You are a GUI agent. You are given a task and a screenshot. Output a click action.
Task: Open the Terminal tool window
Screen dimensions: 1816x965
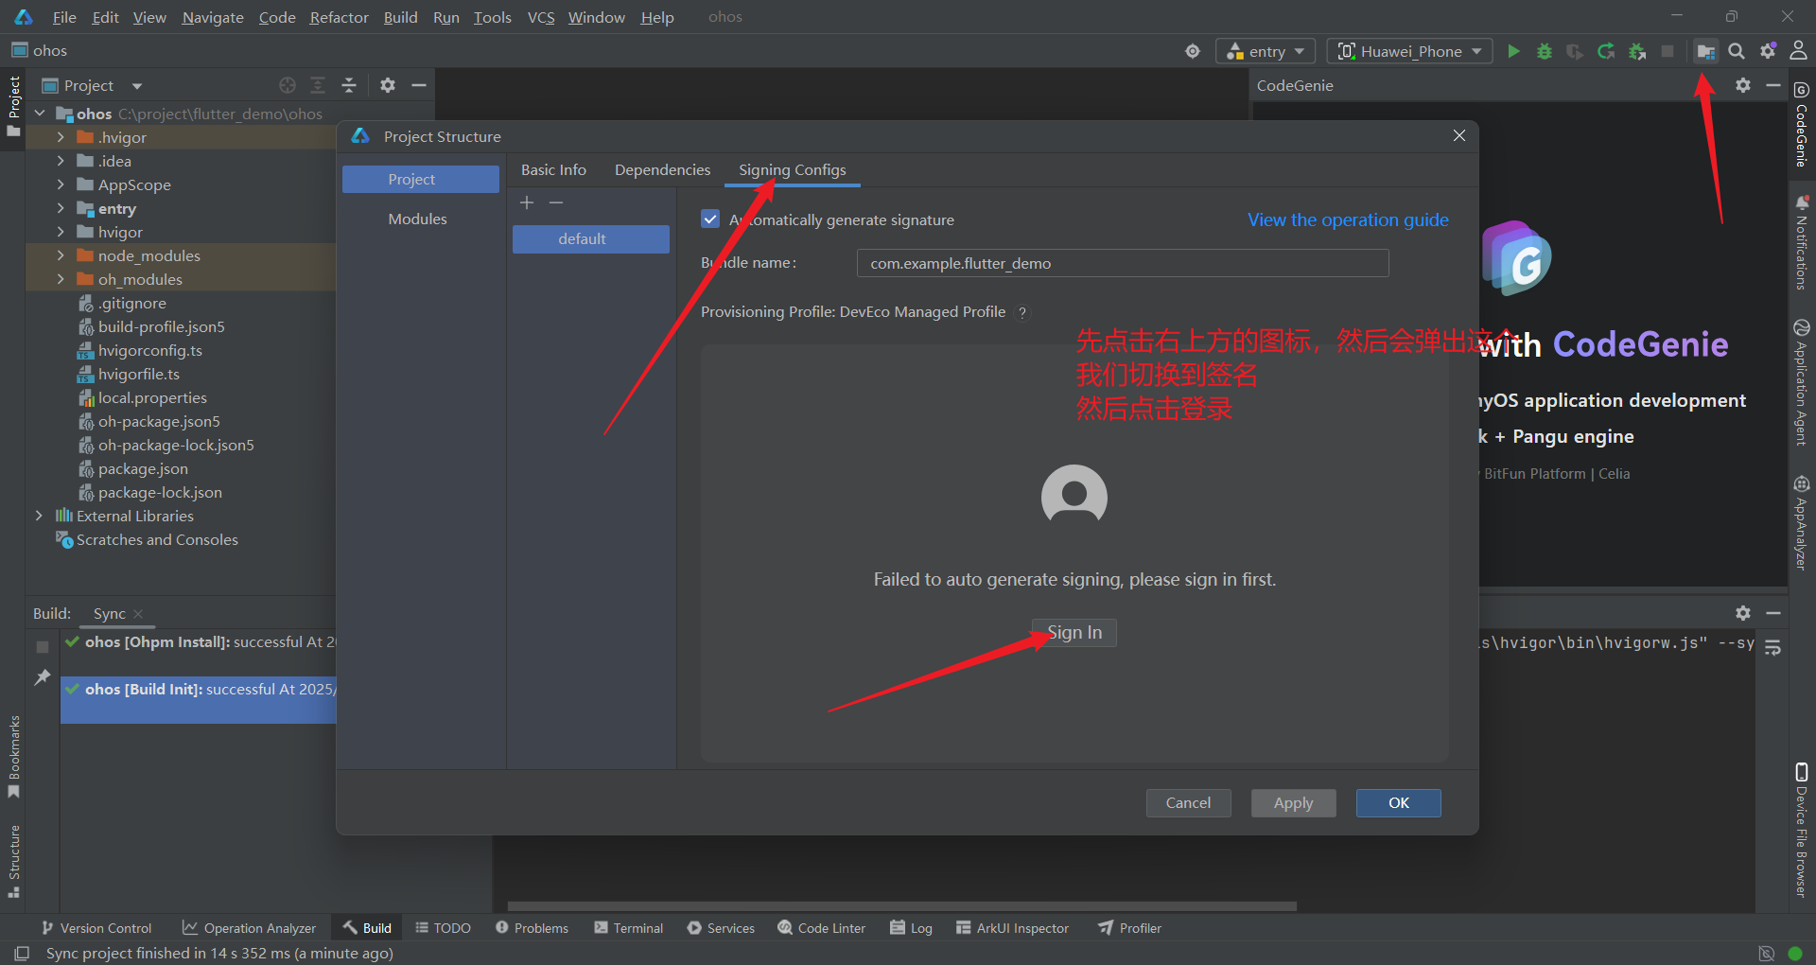tap(629, 928)
